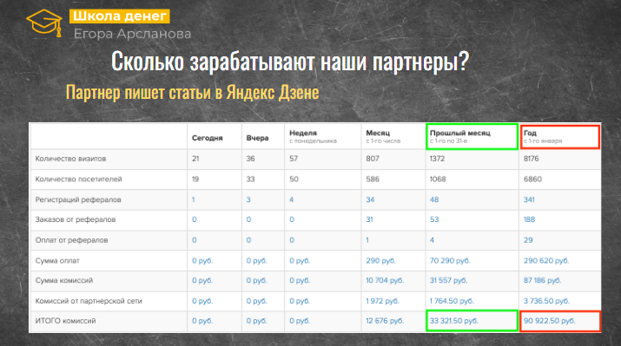
Task: Click the "Количество посетителей" row label
Action: click(78, 180)
